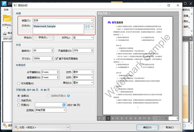This screenshot has width=194, height=132.
Task: Select the 当前页(R) radio button
Action: (x=19, y=101)
